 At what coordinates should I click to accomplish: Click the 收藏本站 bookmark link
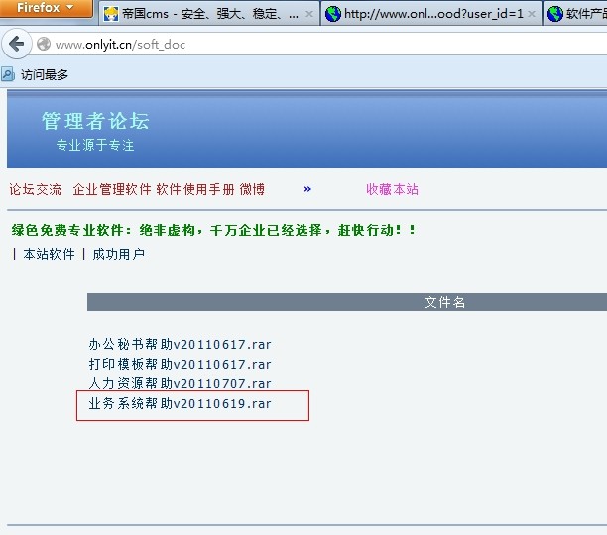click(392, 189)
